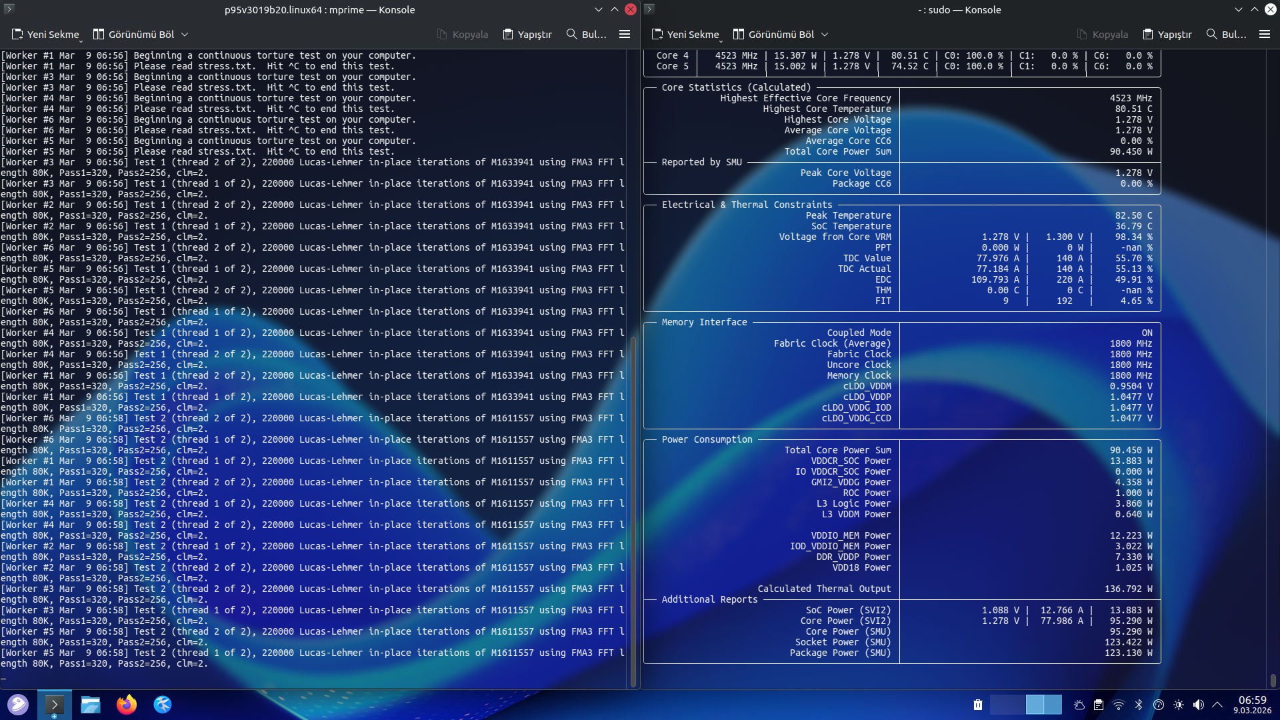Image resolution: width=1280 pixels, height=720 pixels.
Task: Click the Electrical & Thermal Constraints heading
Action: [x=747, y=205]
